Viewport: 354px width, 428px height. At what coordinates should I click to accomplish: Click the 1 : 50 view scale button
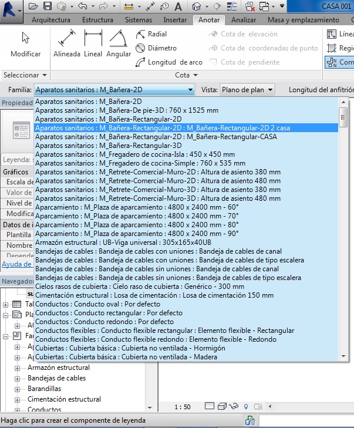click(183, 406)
